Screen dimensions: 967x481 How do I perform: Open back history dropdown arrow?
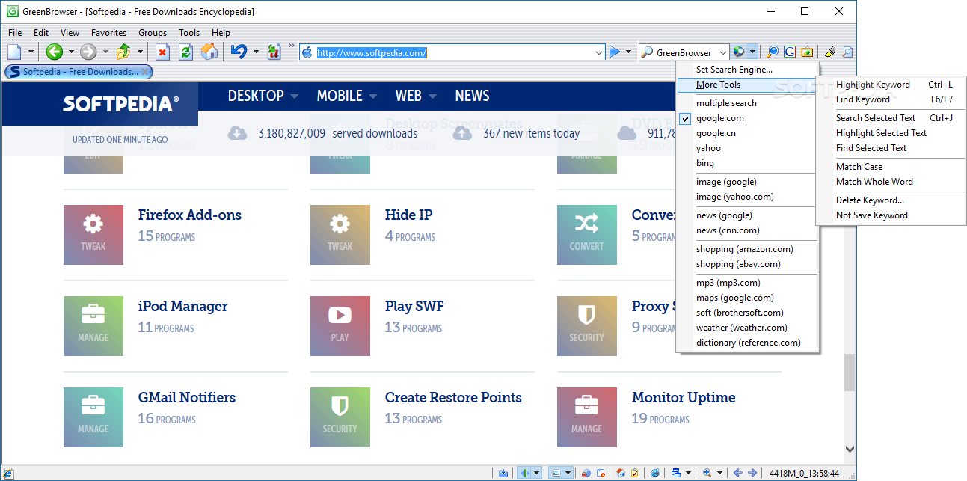[71, 52]
